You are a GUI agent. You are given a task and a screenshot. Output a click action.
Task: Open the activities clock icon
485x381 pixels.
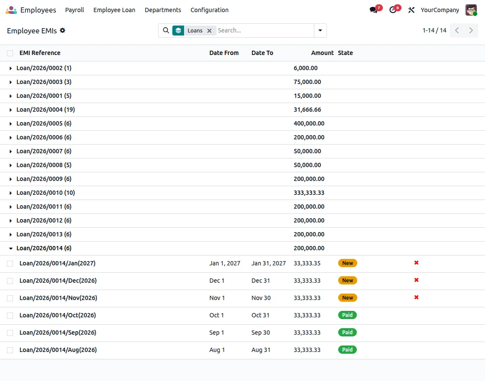coord(393,10)
